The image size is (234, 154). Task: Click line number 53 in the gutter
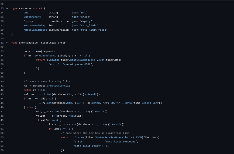(x=2, y=137)
